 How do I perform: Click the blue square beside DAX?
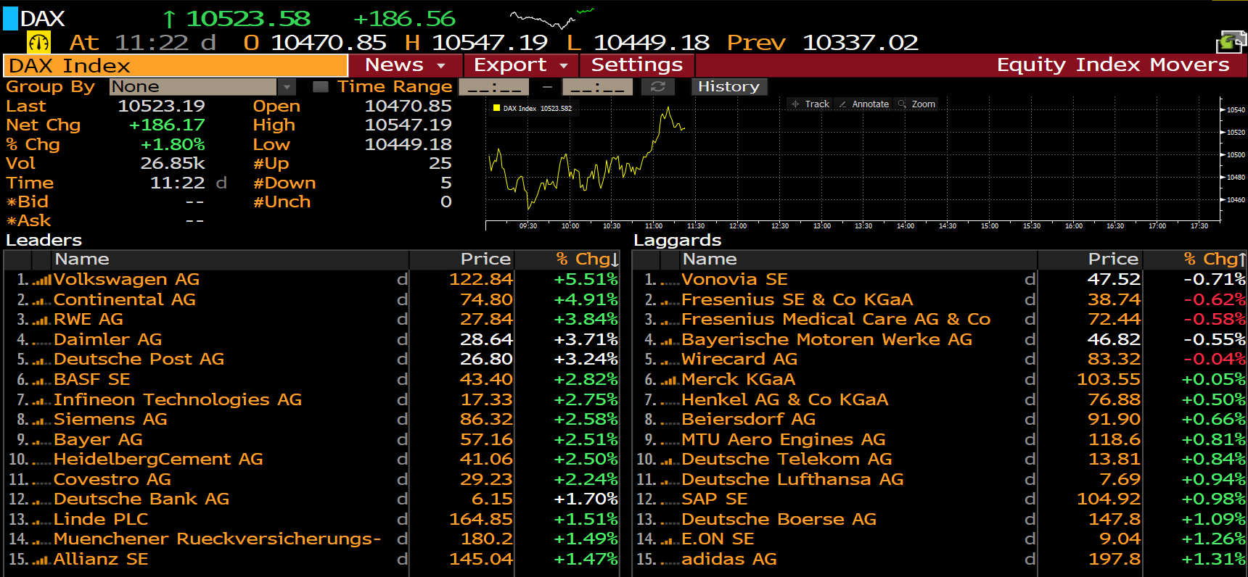click(10, 18)
